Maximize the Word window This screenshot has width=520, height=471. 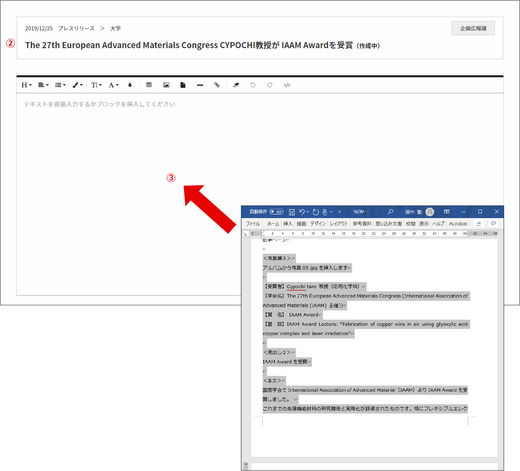480,212
